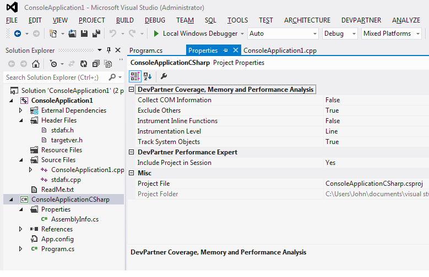
Task: Click the Navigate Backward toolbar button
Action: (x=17, y=34)
